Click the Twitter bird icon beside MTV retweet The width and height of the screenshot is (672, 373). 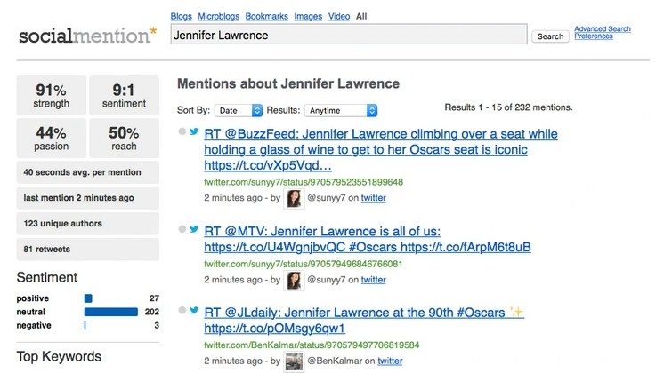[x=194, y=229]
